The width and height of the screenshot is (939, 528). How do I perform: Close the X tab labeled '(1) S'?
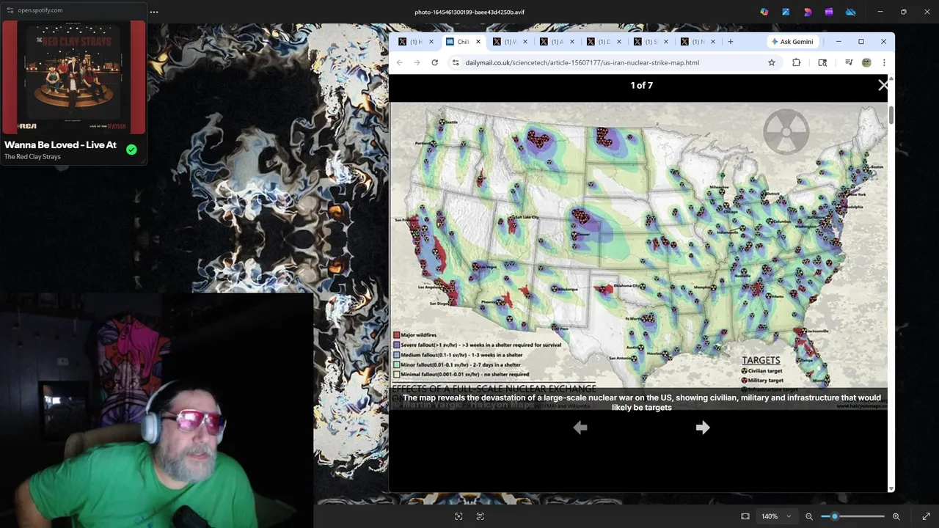click(x=666, y=42)
